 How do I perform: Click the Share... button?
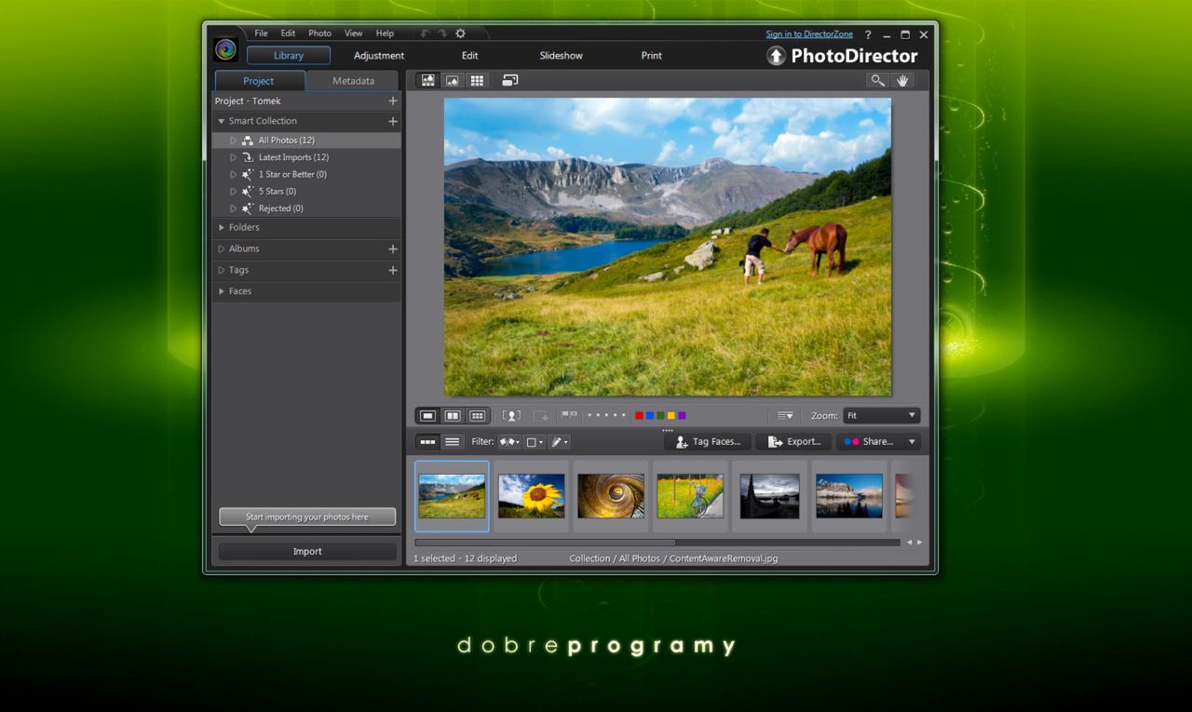click(870, 442)
